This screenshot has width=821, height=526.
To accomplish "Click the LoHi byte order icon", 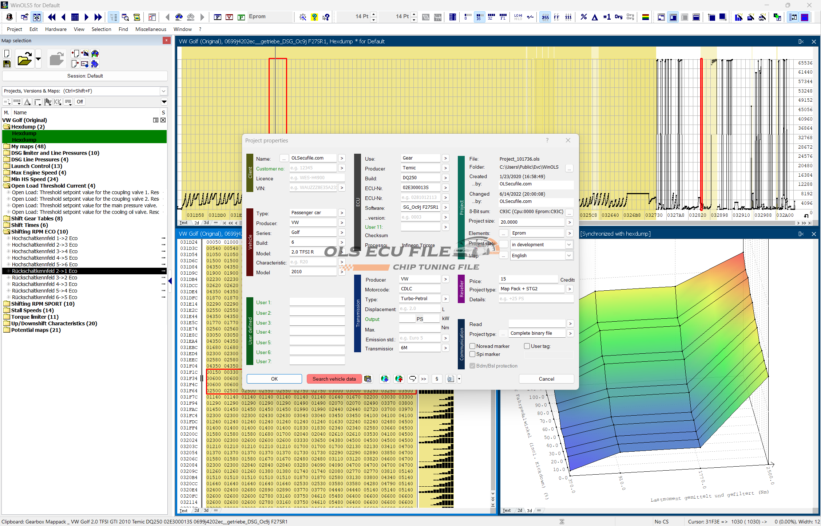I will tap(518, 17).
